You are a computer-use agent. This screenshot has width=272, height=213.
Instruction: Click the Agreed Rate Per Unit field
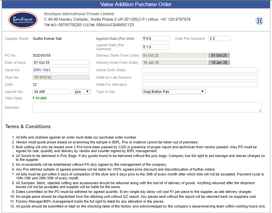(x=156, y=39)
